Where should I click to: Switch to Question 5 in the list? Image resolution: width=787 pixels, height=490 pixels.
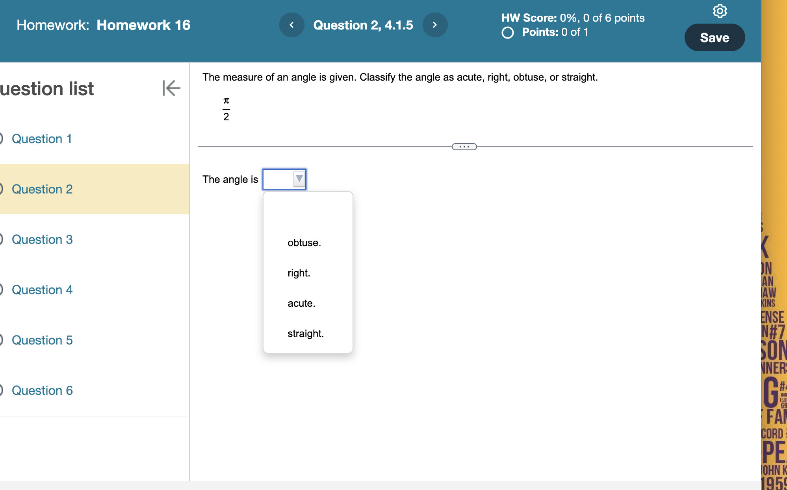(42, 340)
